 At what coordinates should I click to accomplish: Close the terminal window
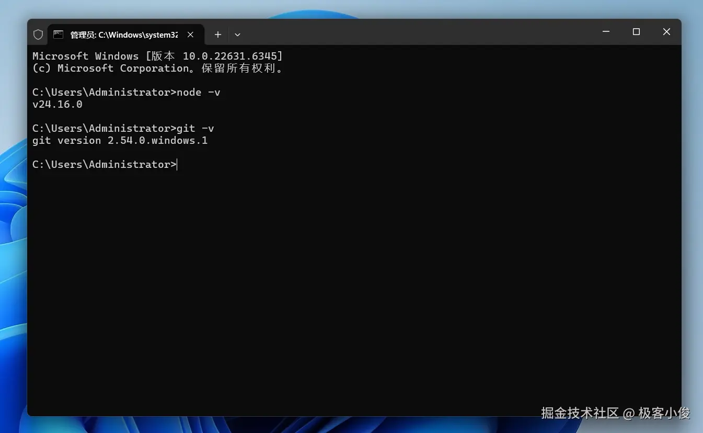tap(666, 32)
